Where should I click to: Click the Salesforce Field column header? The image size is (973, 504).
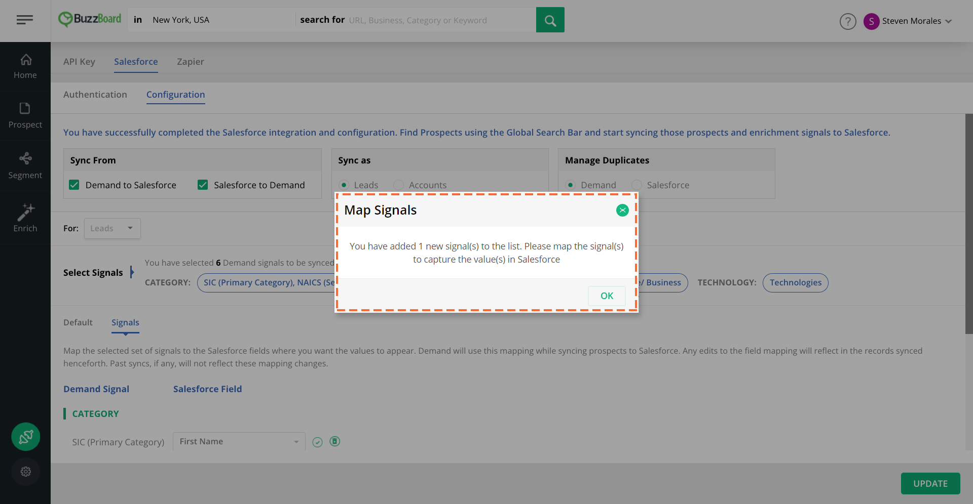click(x=208, y=389)
